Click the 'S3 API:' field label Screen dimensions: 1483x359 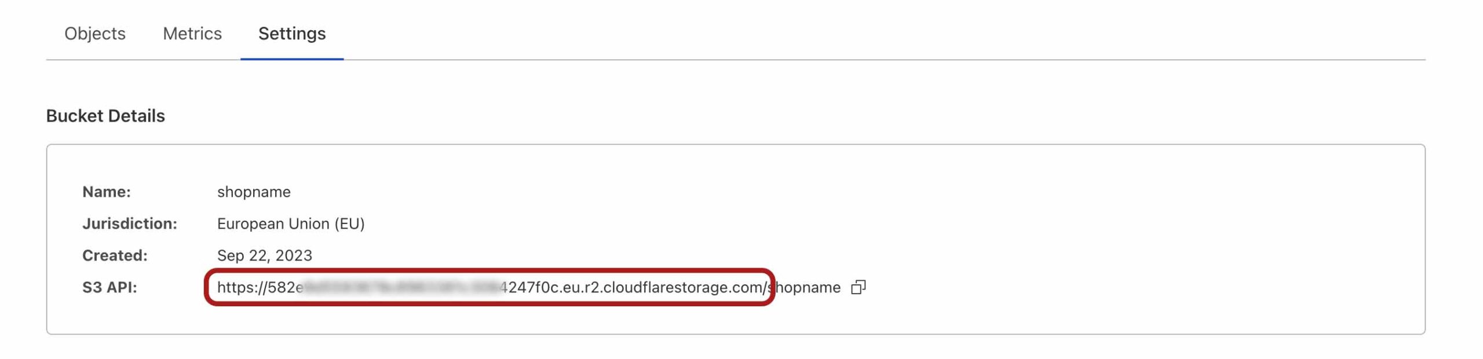tap(109, 287)
